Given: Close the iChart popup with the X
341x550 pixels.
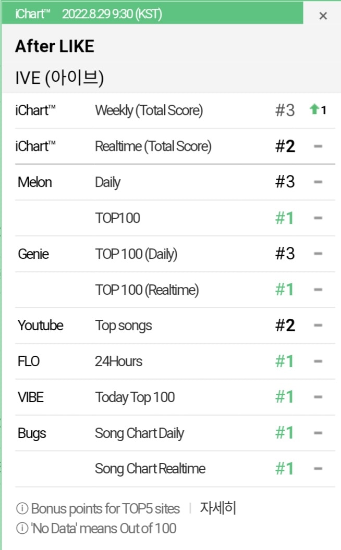Looking at the screenshot, I should pyautogui.click(x=323, y=16).
